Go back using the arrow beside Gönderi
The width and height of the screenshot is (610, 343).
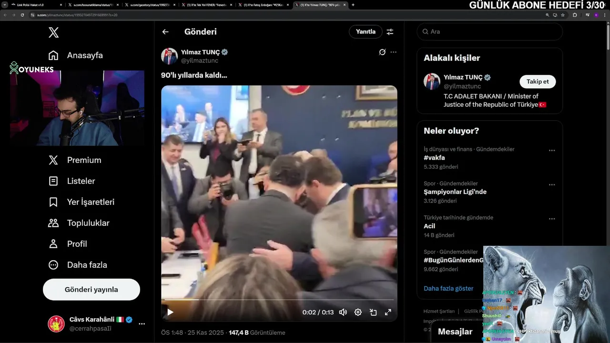[165, 32]
